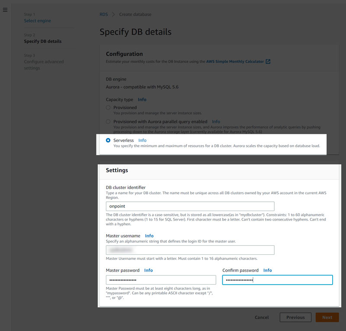The width and height of the screenshot is (346, 331).
Task: Go back with the Previous button
Action: pos(295,317)
